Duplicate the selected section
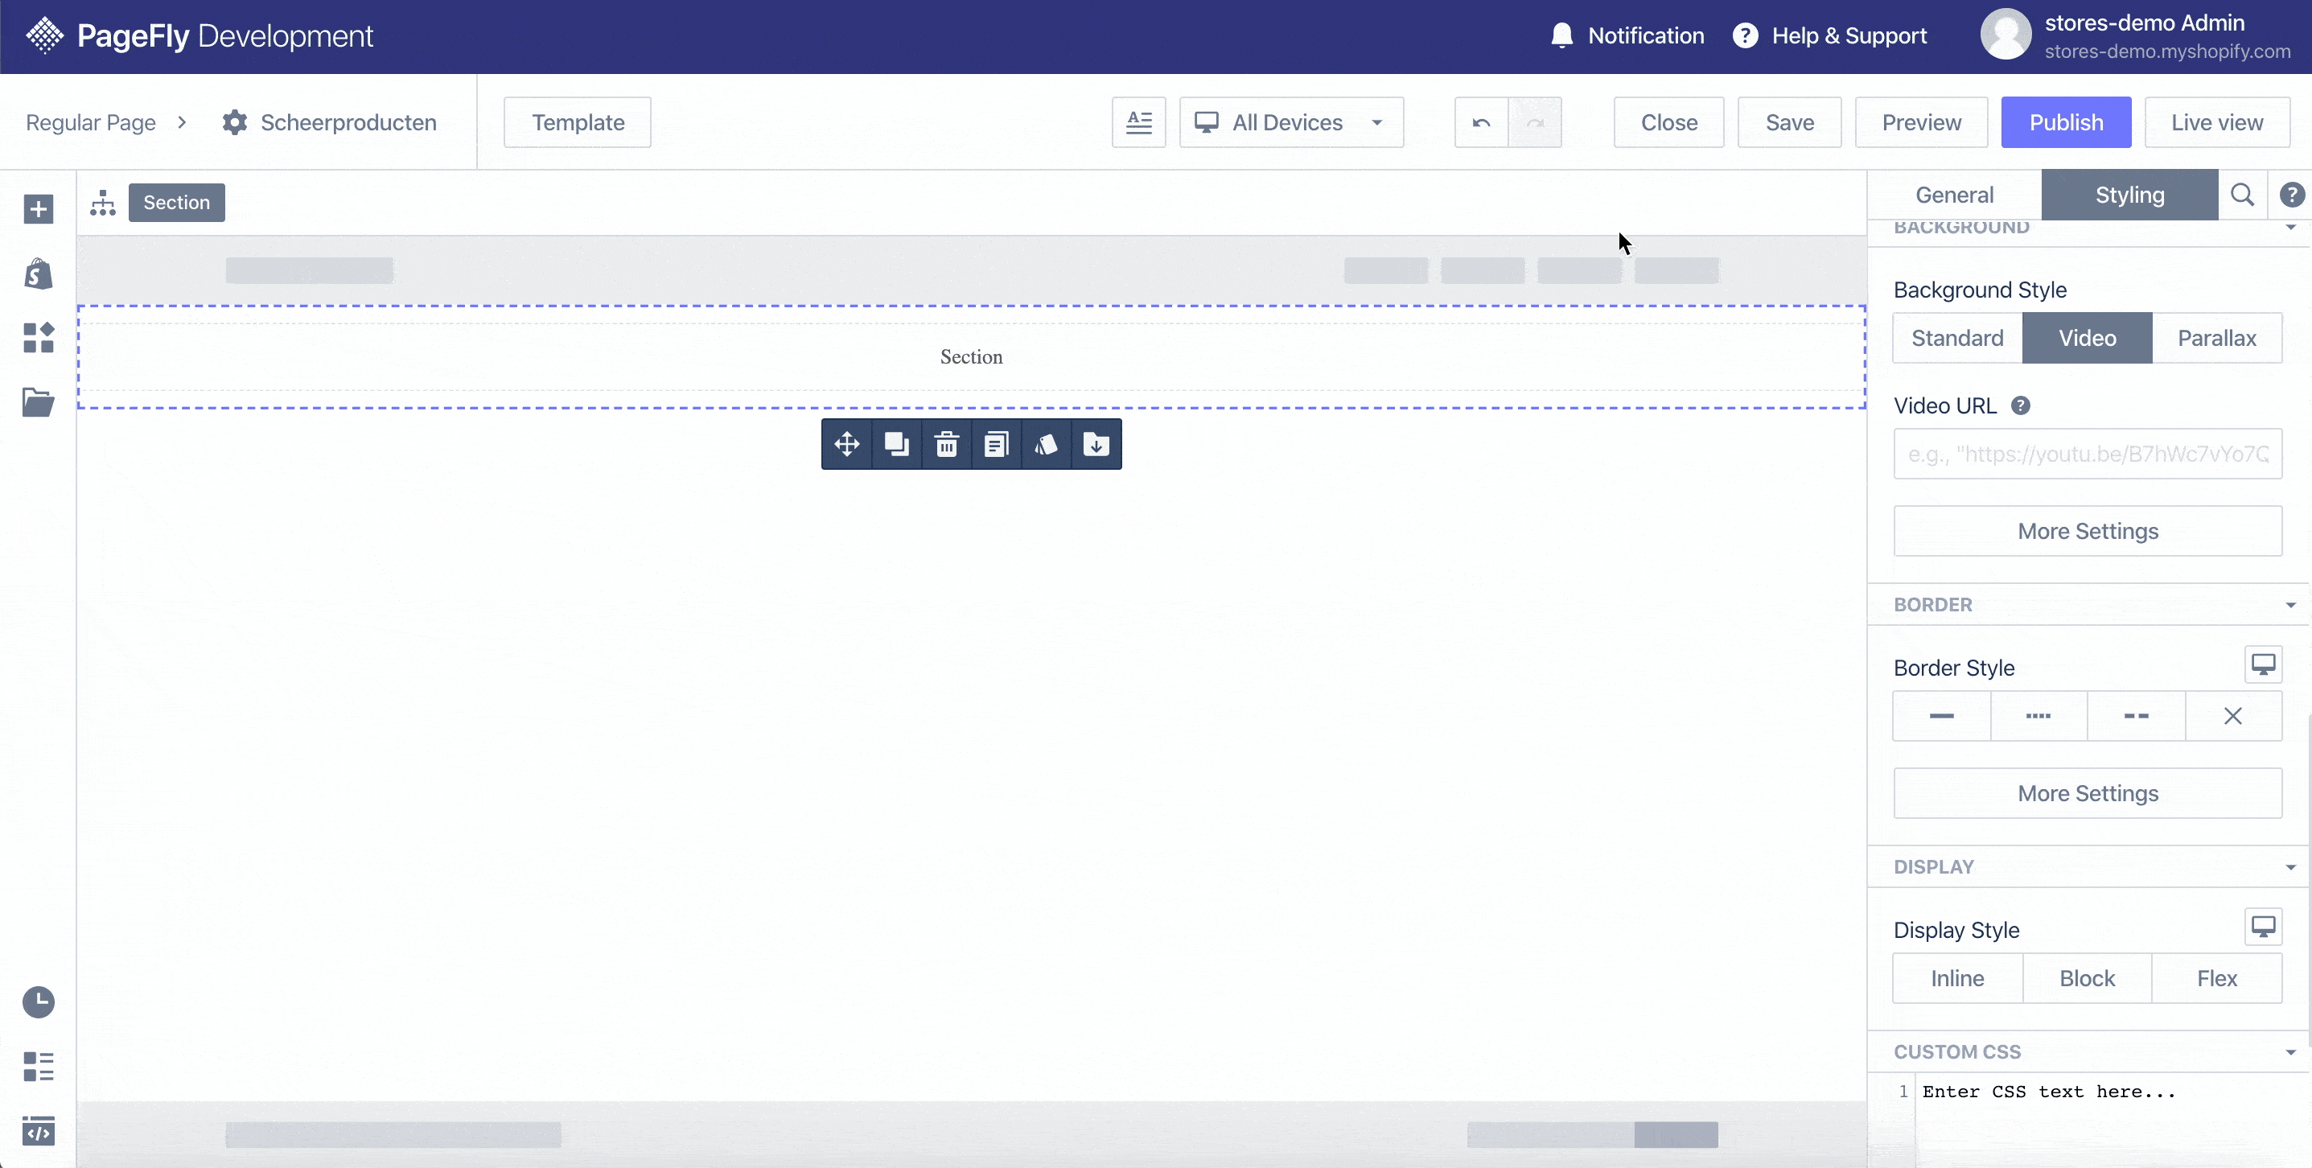Screen dimensions: 2312x1168 [897, 443]
